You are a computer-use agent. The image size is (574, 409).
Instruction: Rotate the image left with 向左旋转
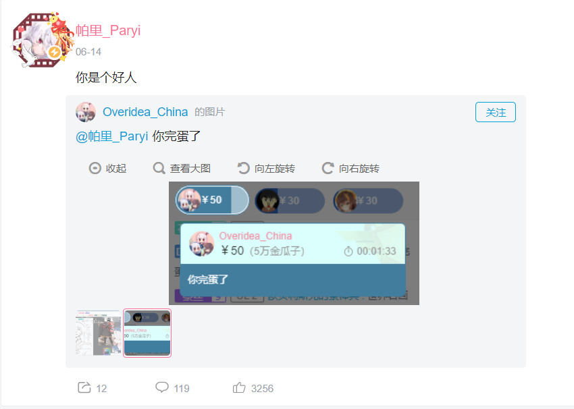click(x=243, y=168)
